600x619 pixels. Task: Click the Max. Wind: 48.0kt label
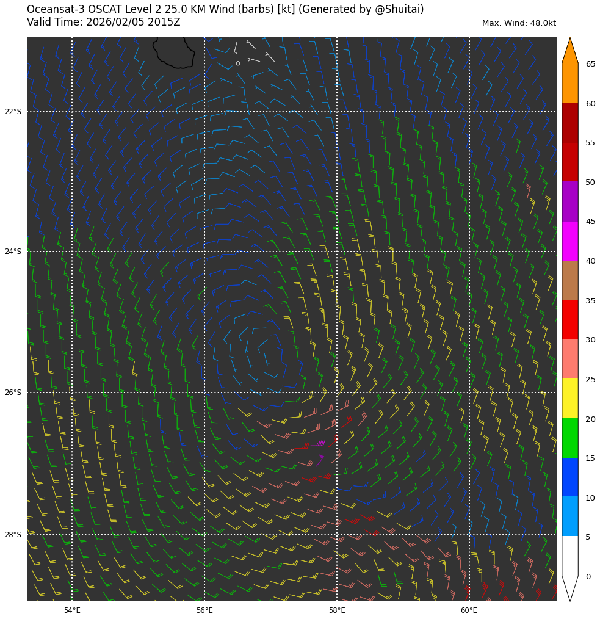519,23
